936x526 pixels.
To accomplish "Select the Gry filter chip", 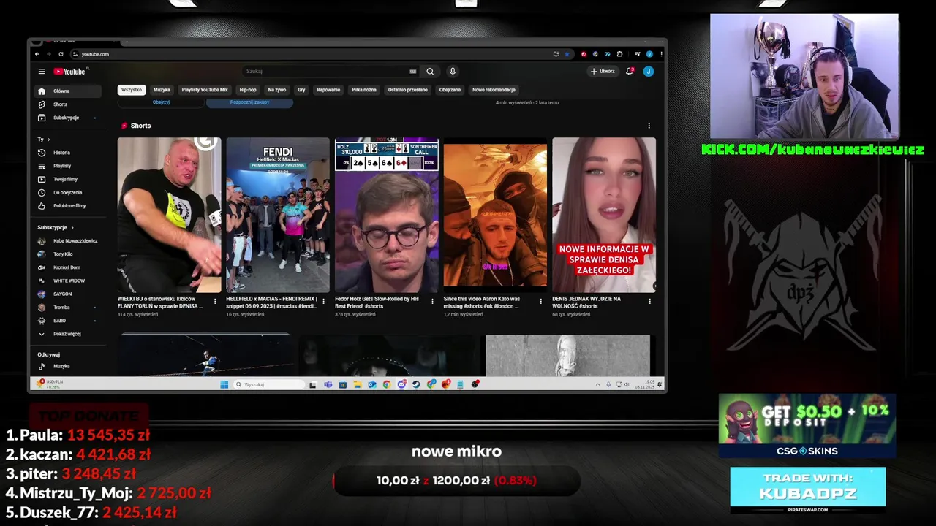I will click(x=301, y=90).
